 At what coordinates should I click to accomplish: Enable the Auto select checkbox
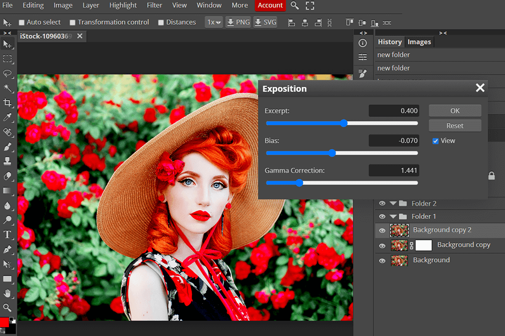pyautogui.click(x=22, y=23)
